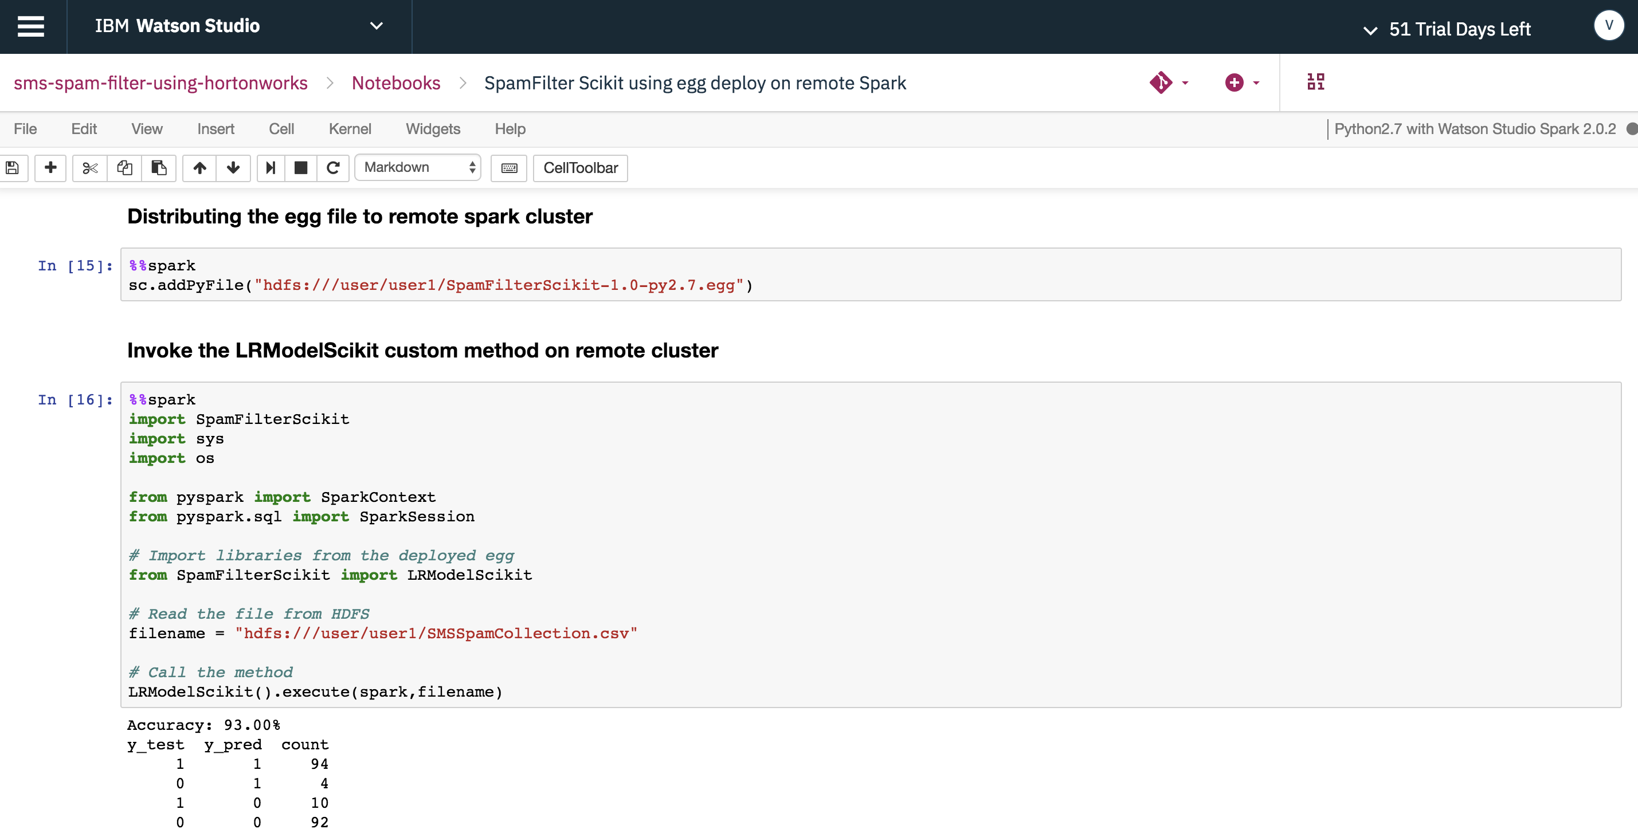Screen dimensions: 1638x833
Task: Save the notebook with the floppy disk icon
Action: pyautogui.click(x=12, y=168)
